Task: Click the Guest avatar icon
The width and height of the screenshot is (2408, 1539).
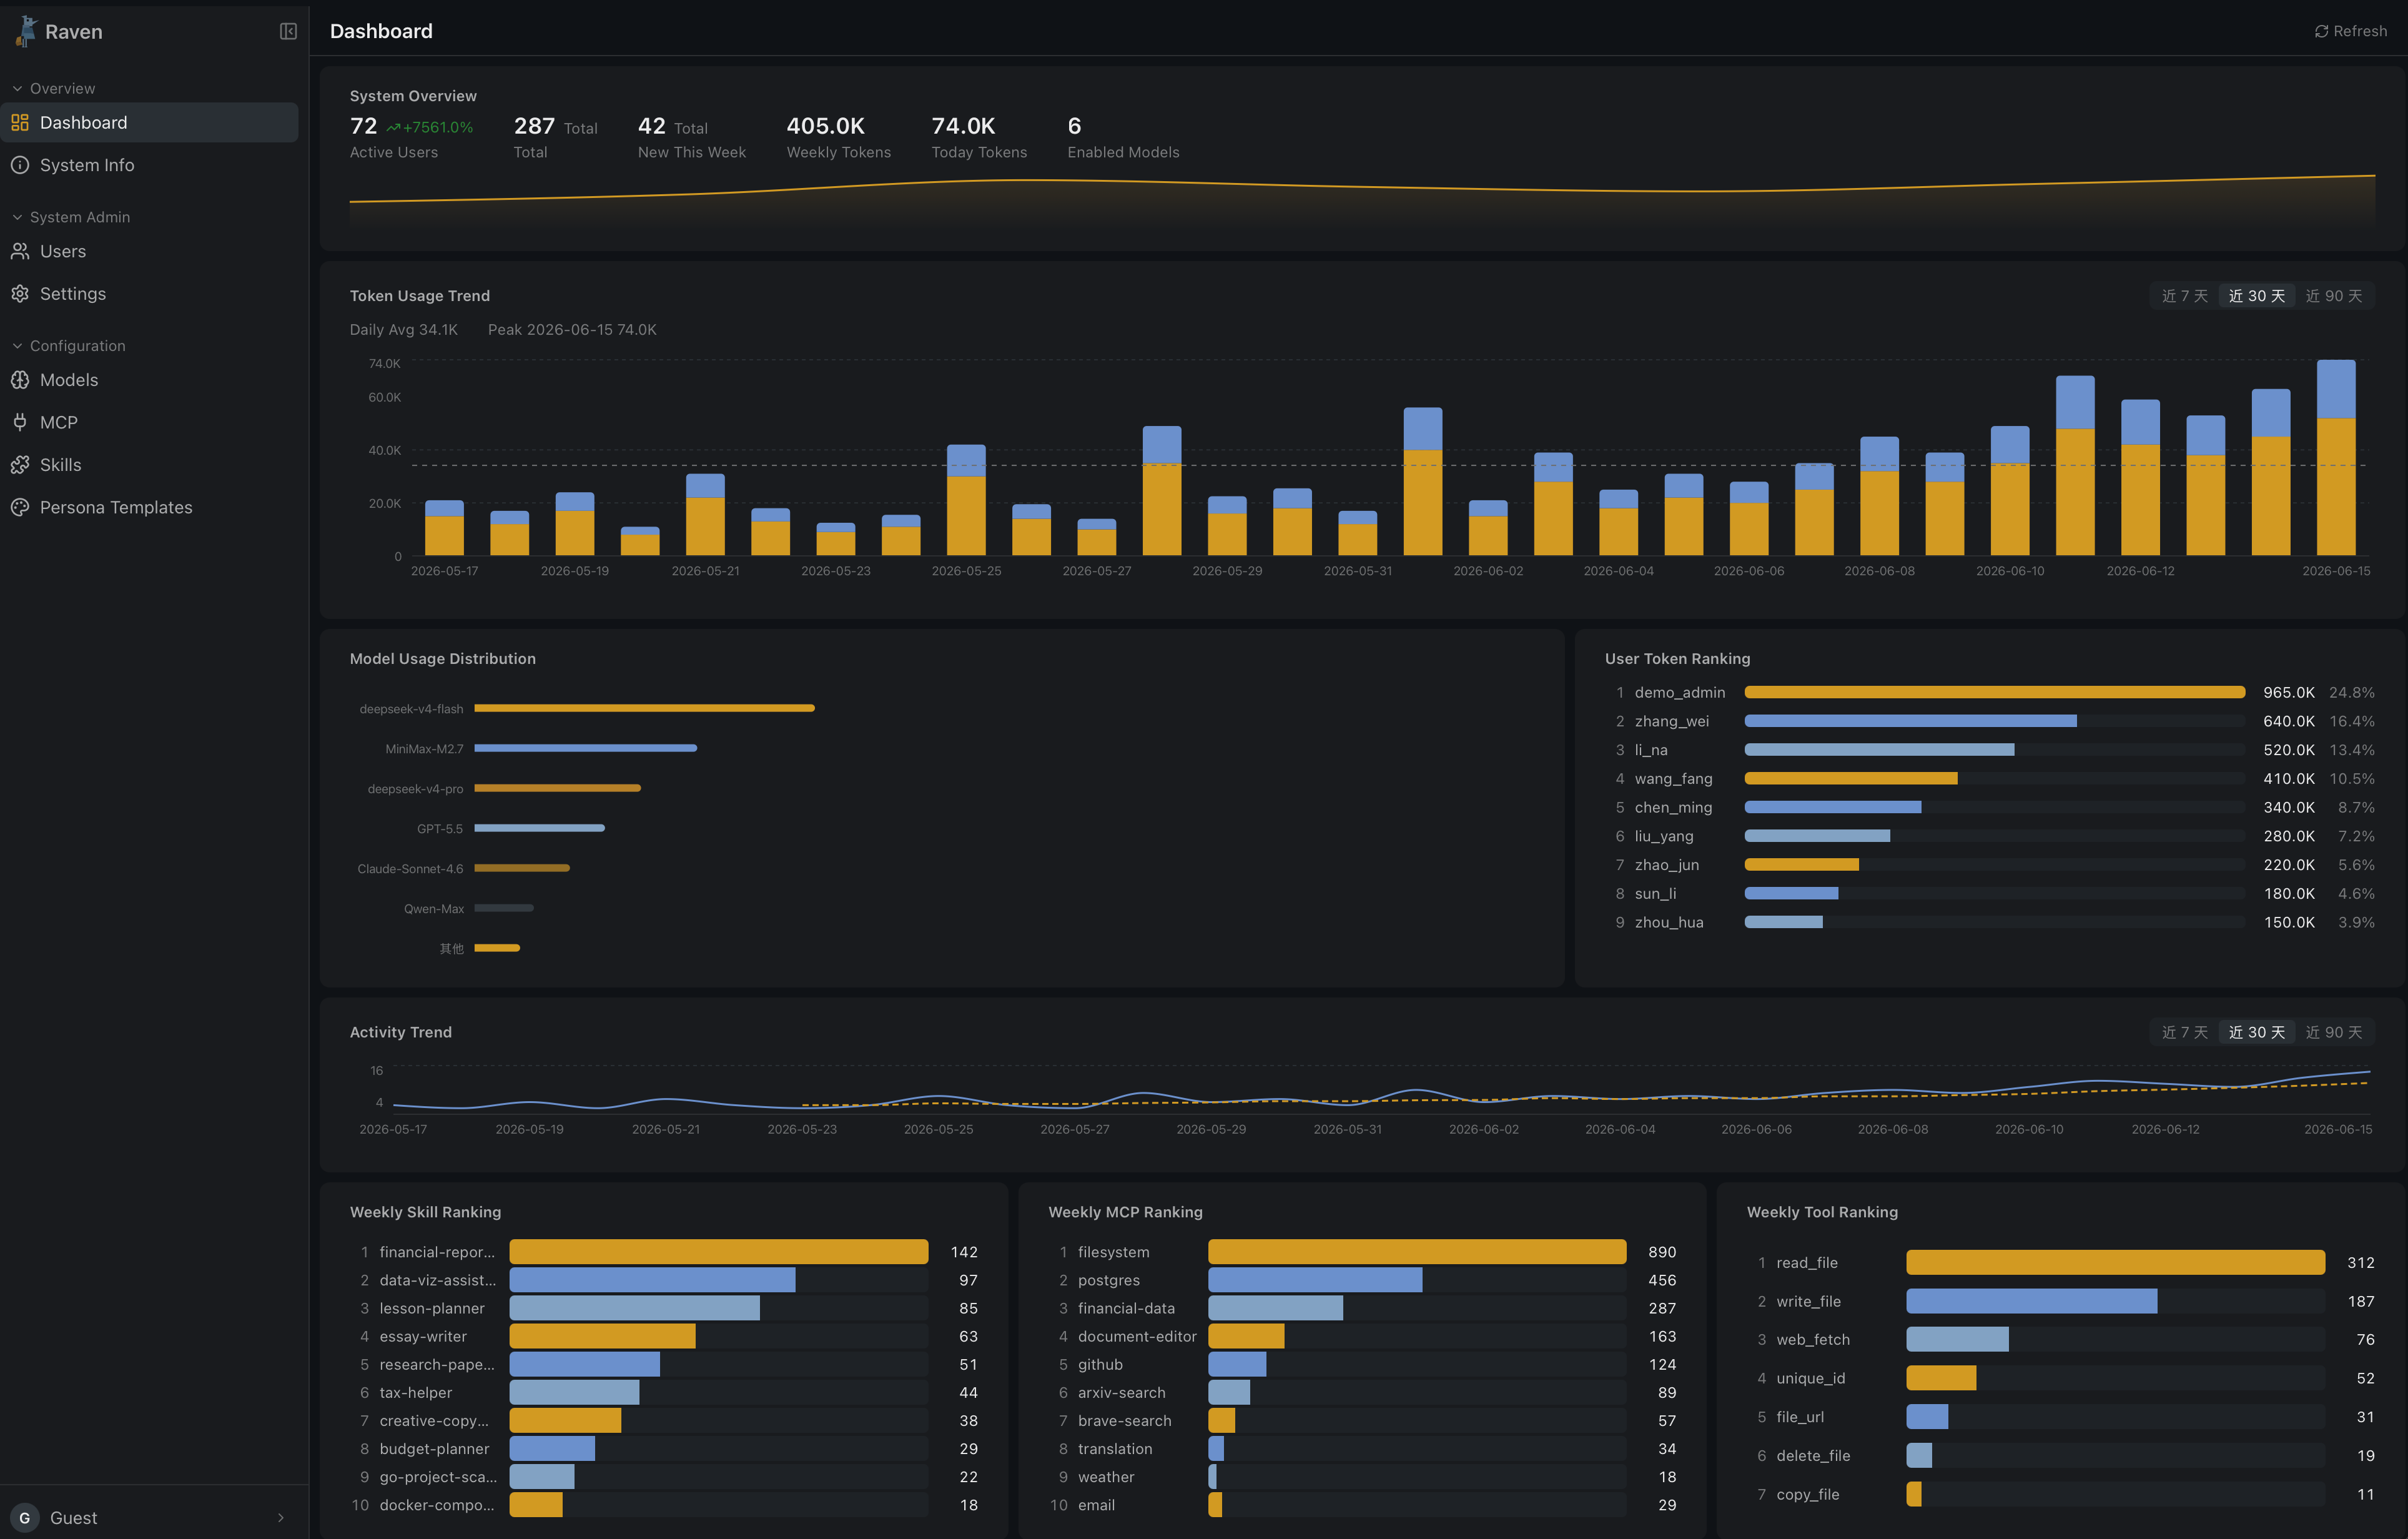Action: pyautogui.click(x=25, y=1517)
